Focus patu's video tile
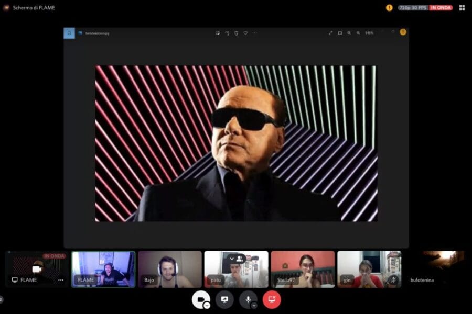 237,270
